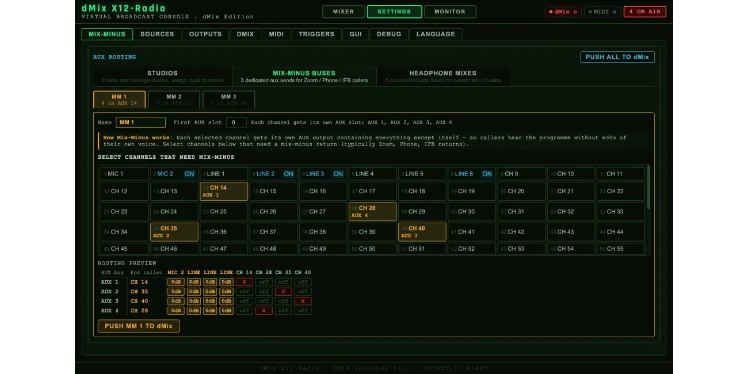This screenshot has height=374, width=748.
Task: Select CH 44 channel cell
Action: coord(620,232)
